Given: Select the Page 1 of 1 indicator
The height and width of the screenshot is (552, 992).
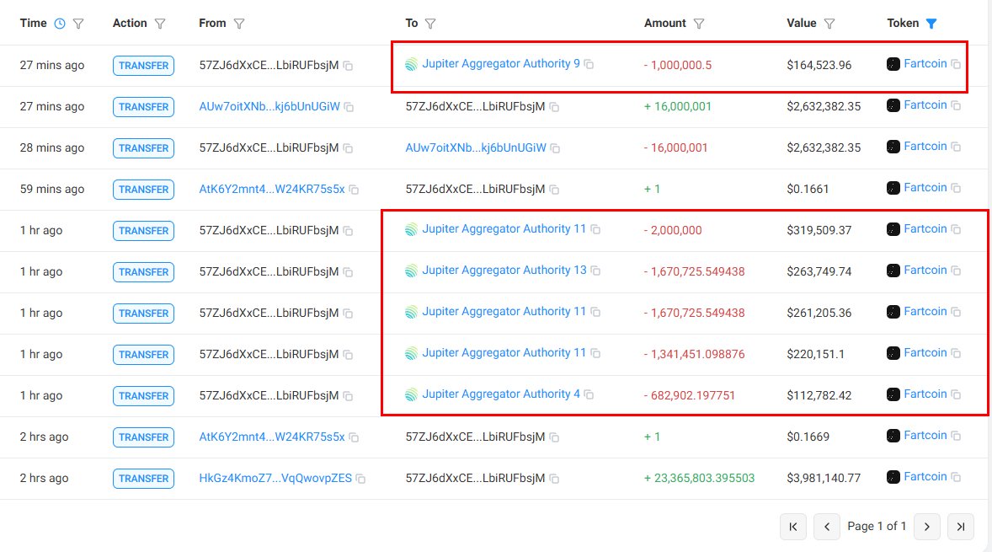Looking at the screenshot, I should click(x=877, y=527).
